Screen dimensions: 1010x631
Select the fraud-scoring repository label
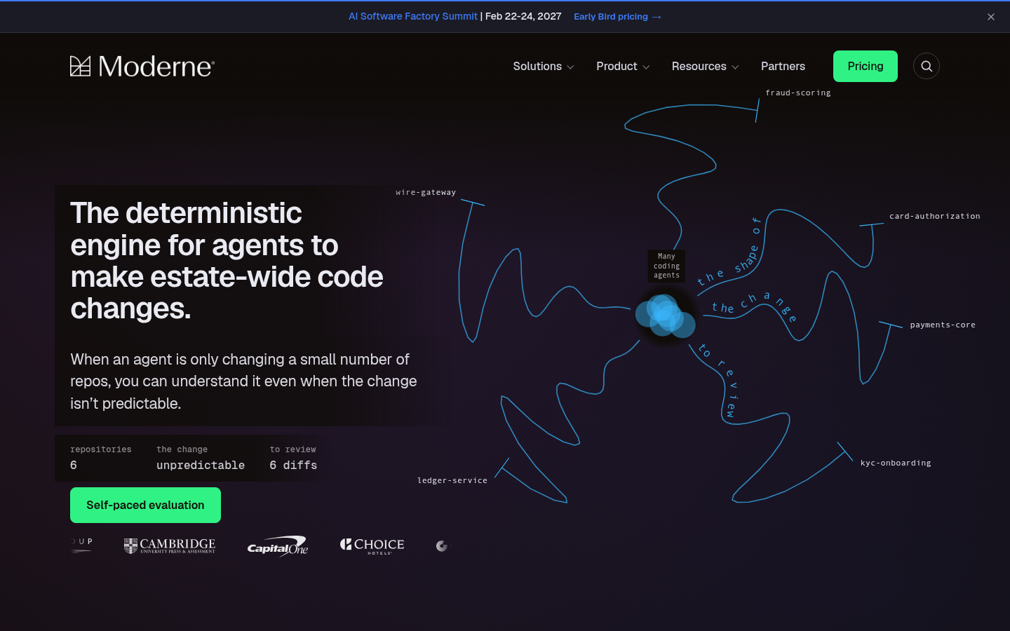pos(798,93)
